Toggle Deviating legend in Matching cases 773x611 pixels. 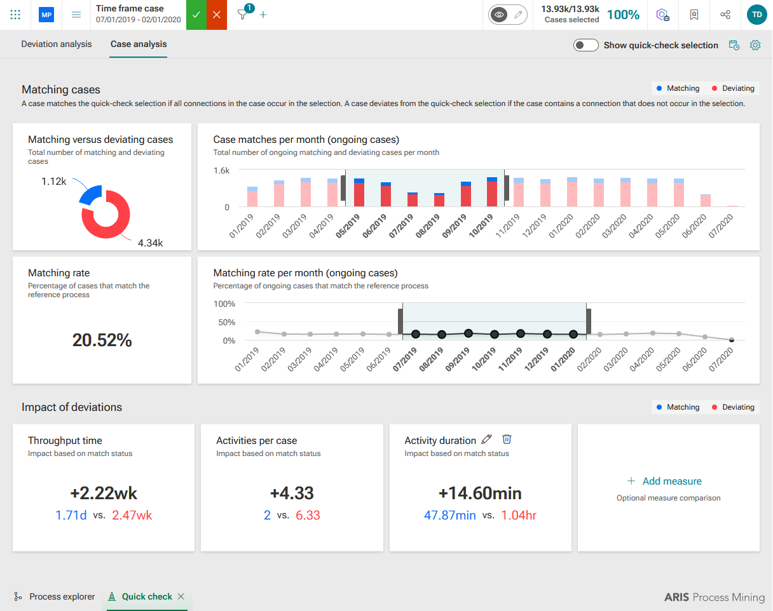[733, 88]
